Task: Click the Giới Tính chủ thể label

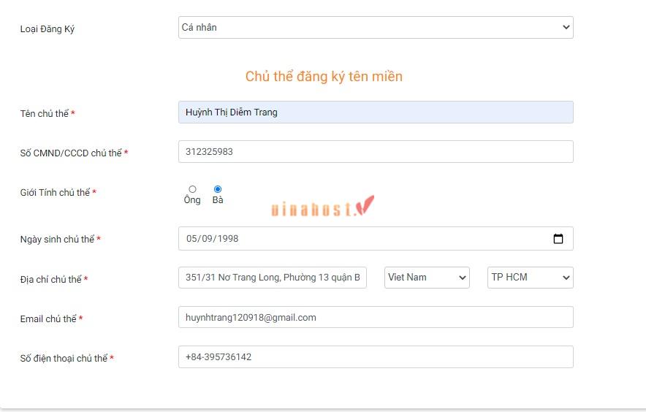Action: tap(58, 192)
